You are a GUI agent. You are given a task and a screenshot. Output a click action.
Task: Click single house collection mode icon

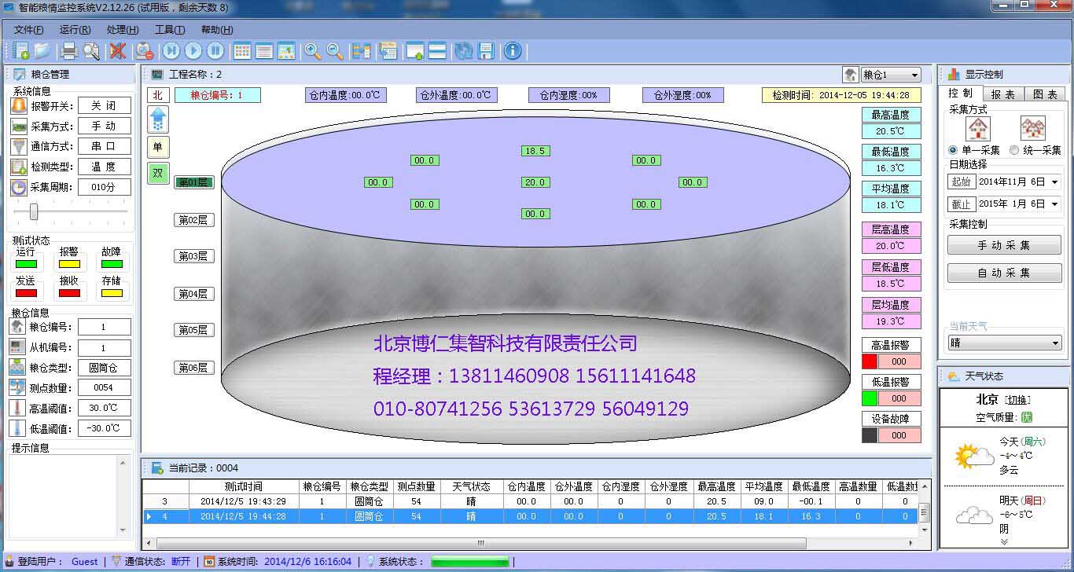coord(977,128)
